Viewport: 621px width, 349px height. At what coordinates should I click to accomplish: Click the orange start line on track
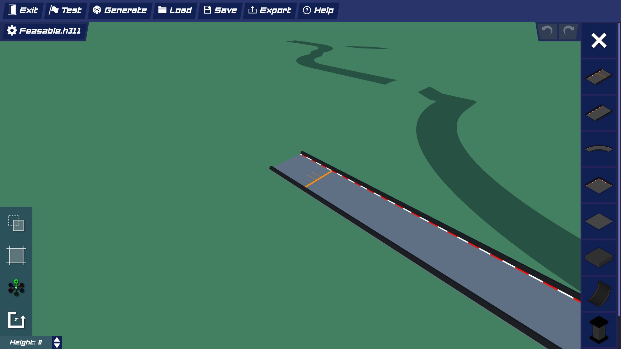tap(319, 179)
